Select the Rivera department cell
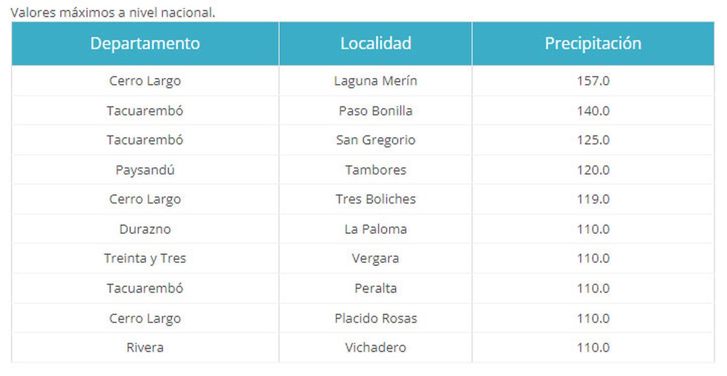The image size is (727, 376). (145, 348)
